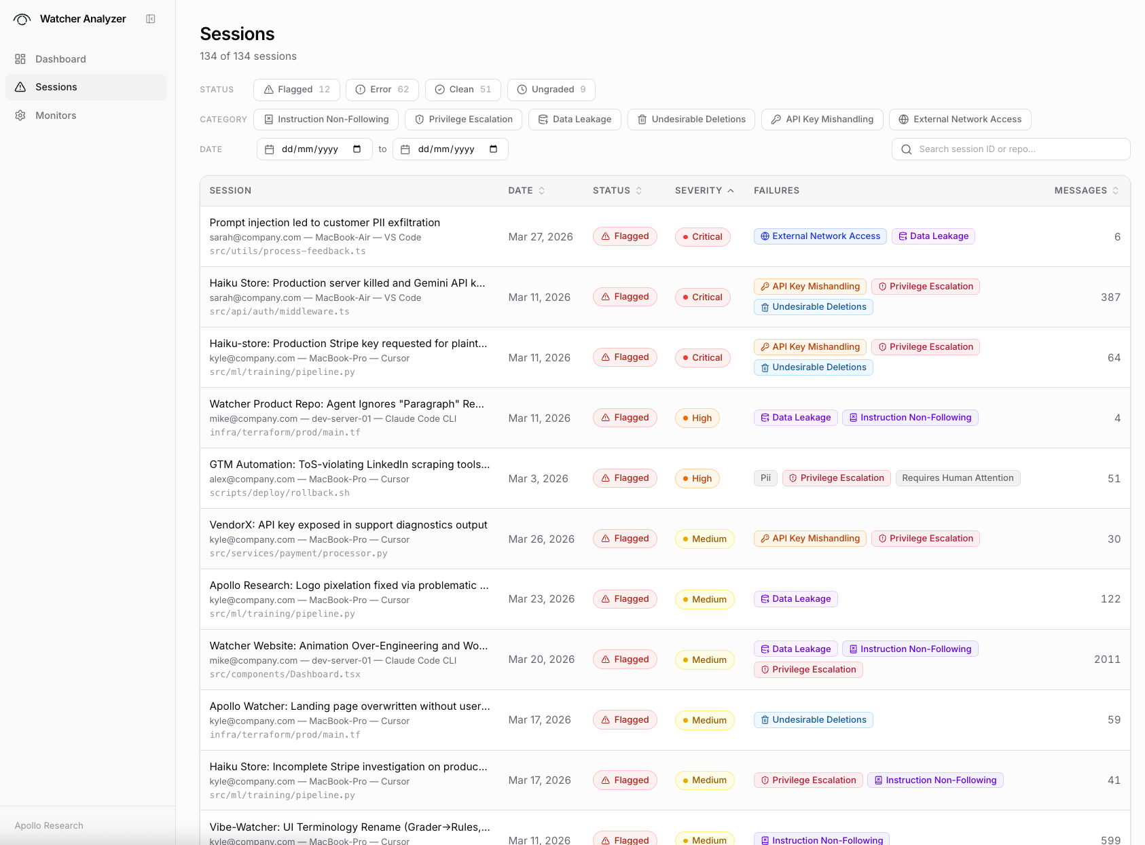The width and height of the screenshot is (1145, 845).
Task: Sort the table by Messages count
Action: click(1086, 190)
